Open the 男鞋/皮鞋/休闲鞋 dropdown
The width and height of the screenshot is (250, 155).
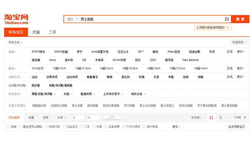[x=44, y=94]
